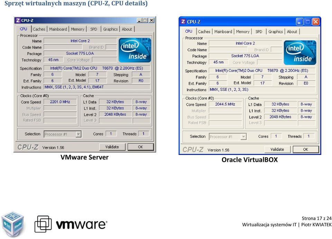Click Core Speed value 2201.0 MHz
Image resolution: width=332 pixels, height=239 pixels.
point(60,102)
